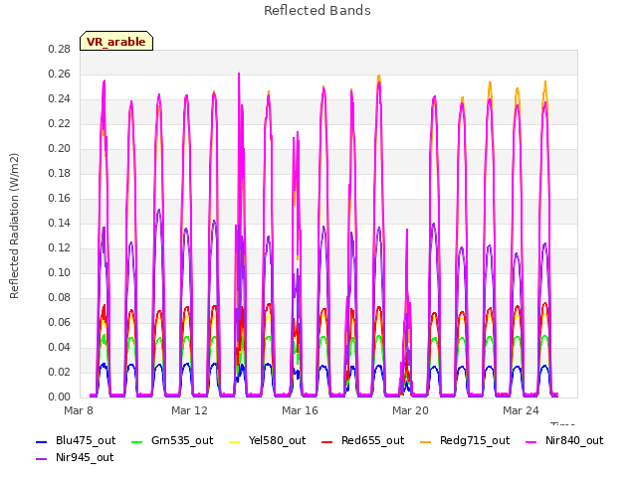Click the 0.08 y-axis tick label

(x=60, y=297)
